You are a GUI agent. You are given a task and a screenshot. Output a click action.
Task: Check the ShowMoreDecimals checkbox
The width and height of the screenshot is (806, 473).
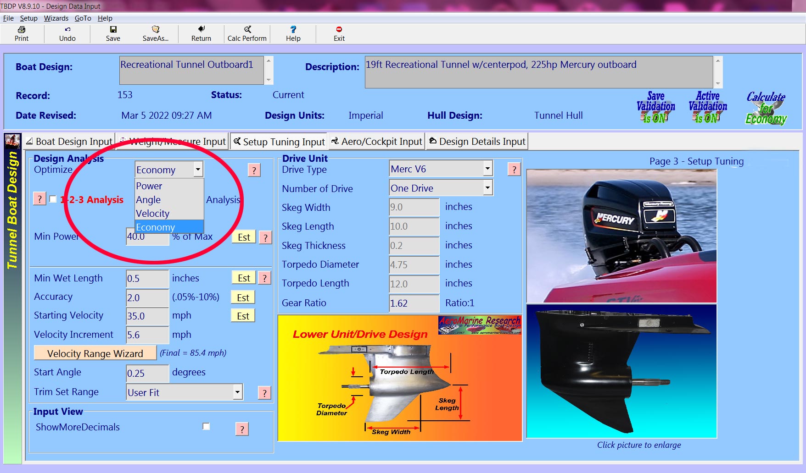click(206, 426)
